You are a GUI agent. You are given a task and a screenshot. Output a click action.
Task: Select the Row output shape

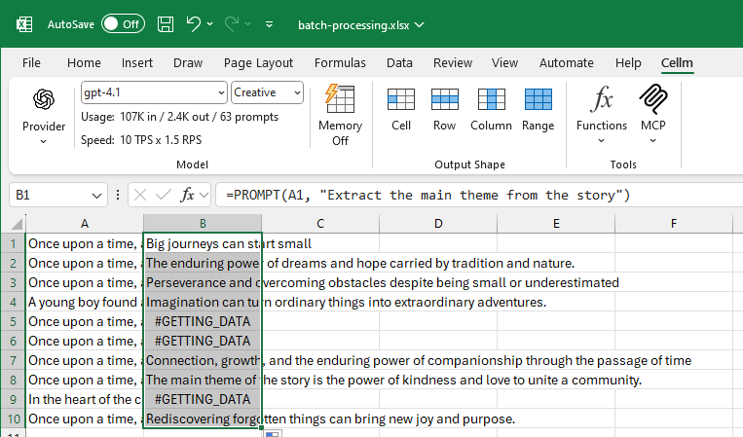tap(444, 100)
